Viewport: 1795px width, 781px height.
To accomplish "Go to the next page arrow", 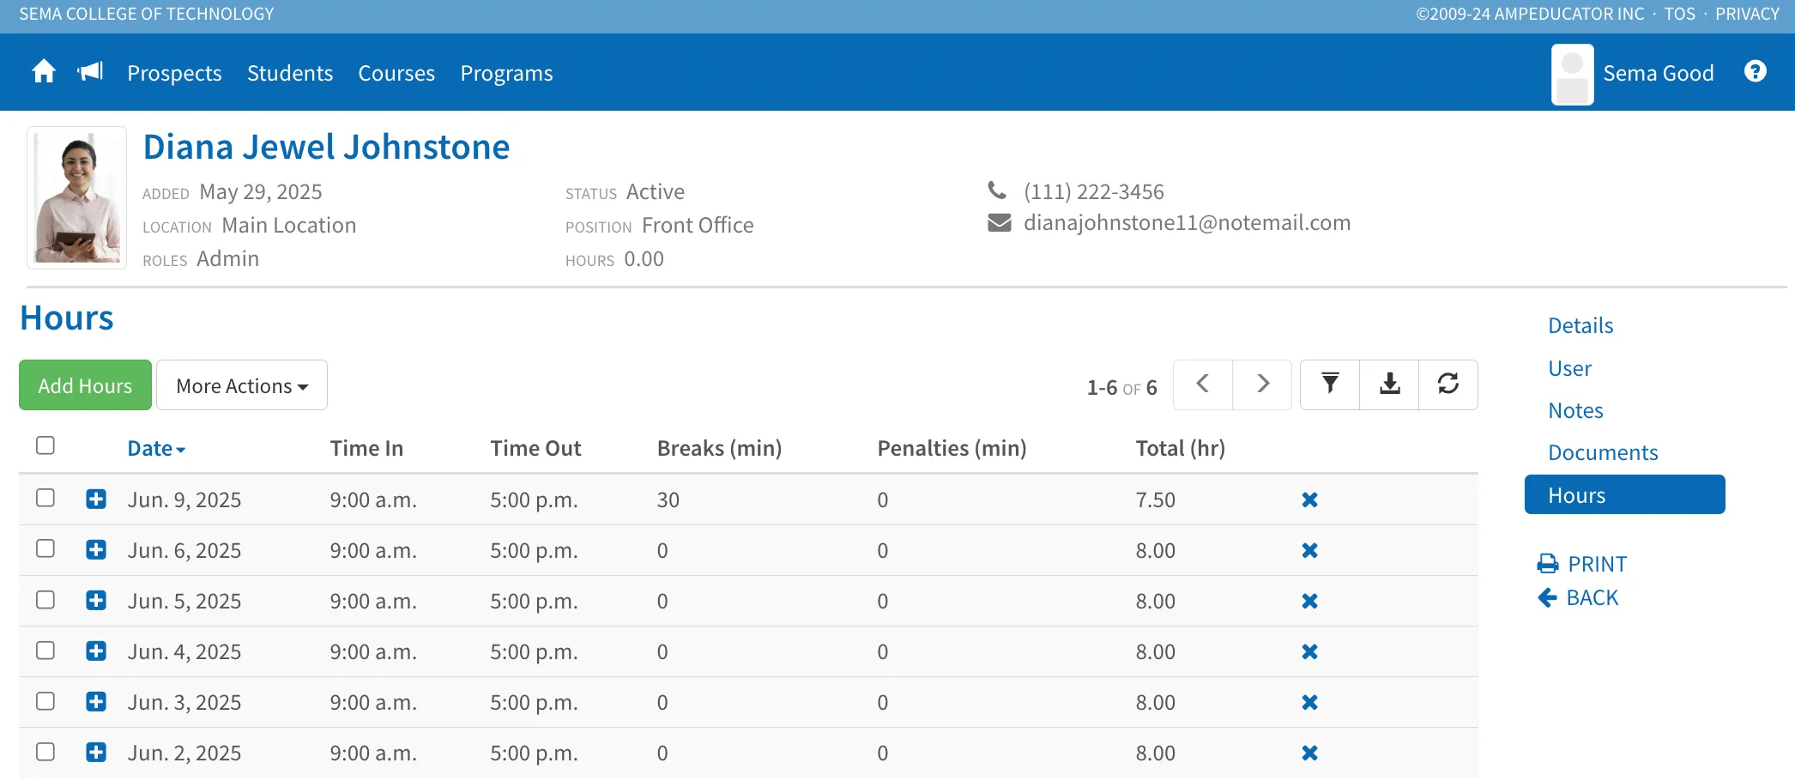I will click(1262, 384).
